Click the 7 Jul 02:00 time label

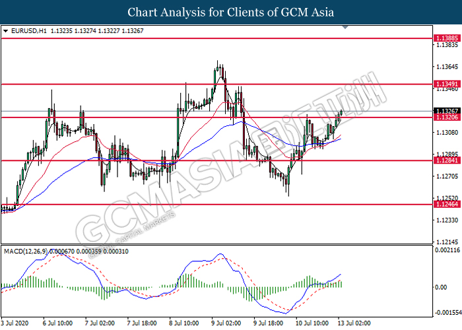(x=100, y=323)
